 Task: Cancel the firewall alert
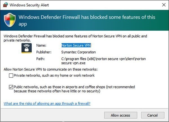point(153,115)
